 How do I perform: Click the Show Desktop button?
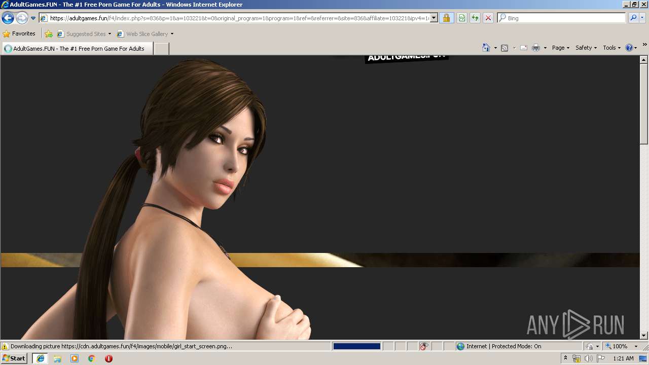click(643, 358)
